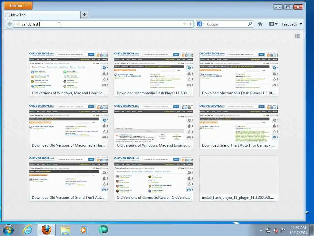Click the network tray icon

(268, 230)
